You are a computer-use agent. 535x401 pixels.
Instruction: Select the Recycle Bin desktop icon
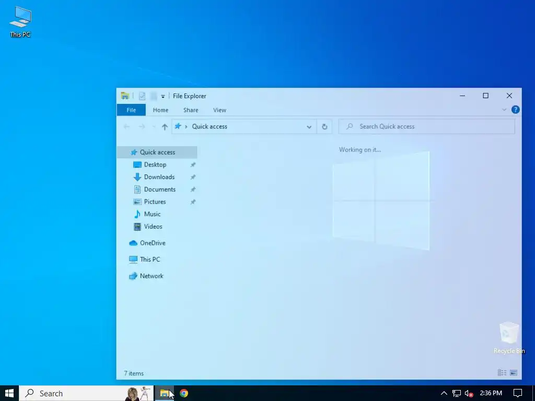point(509,338)
